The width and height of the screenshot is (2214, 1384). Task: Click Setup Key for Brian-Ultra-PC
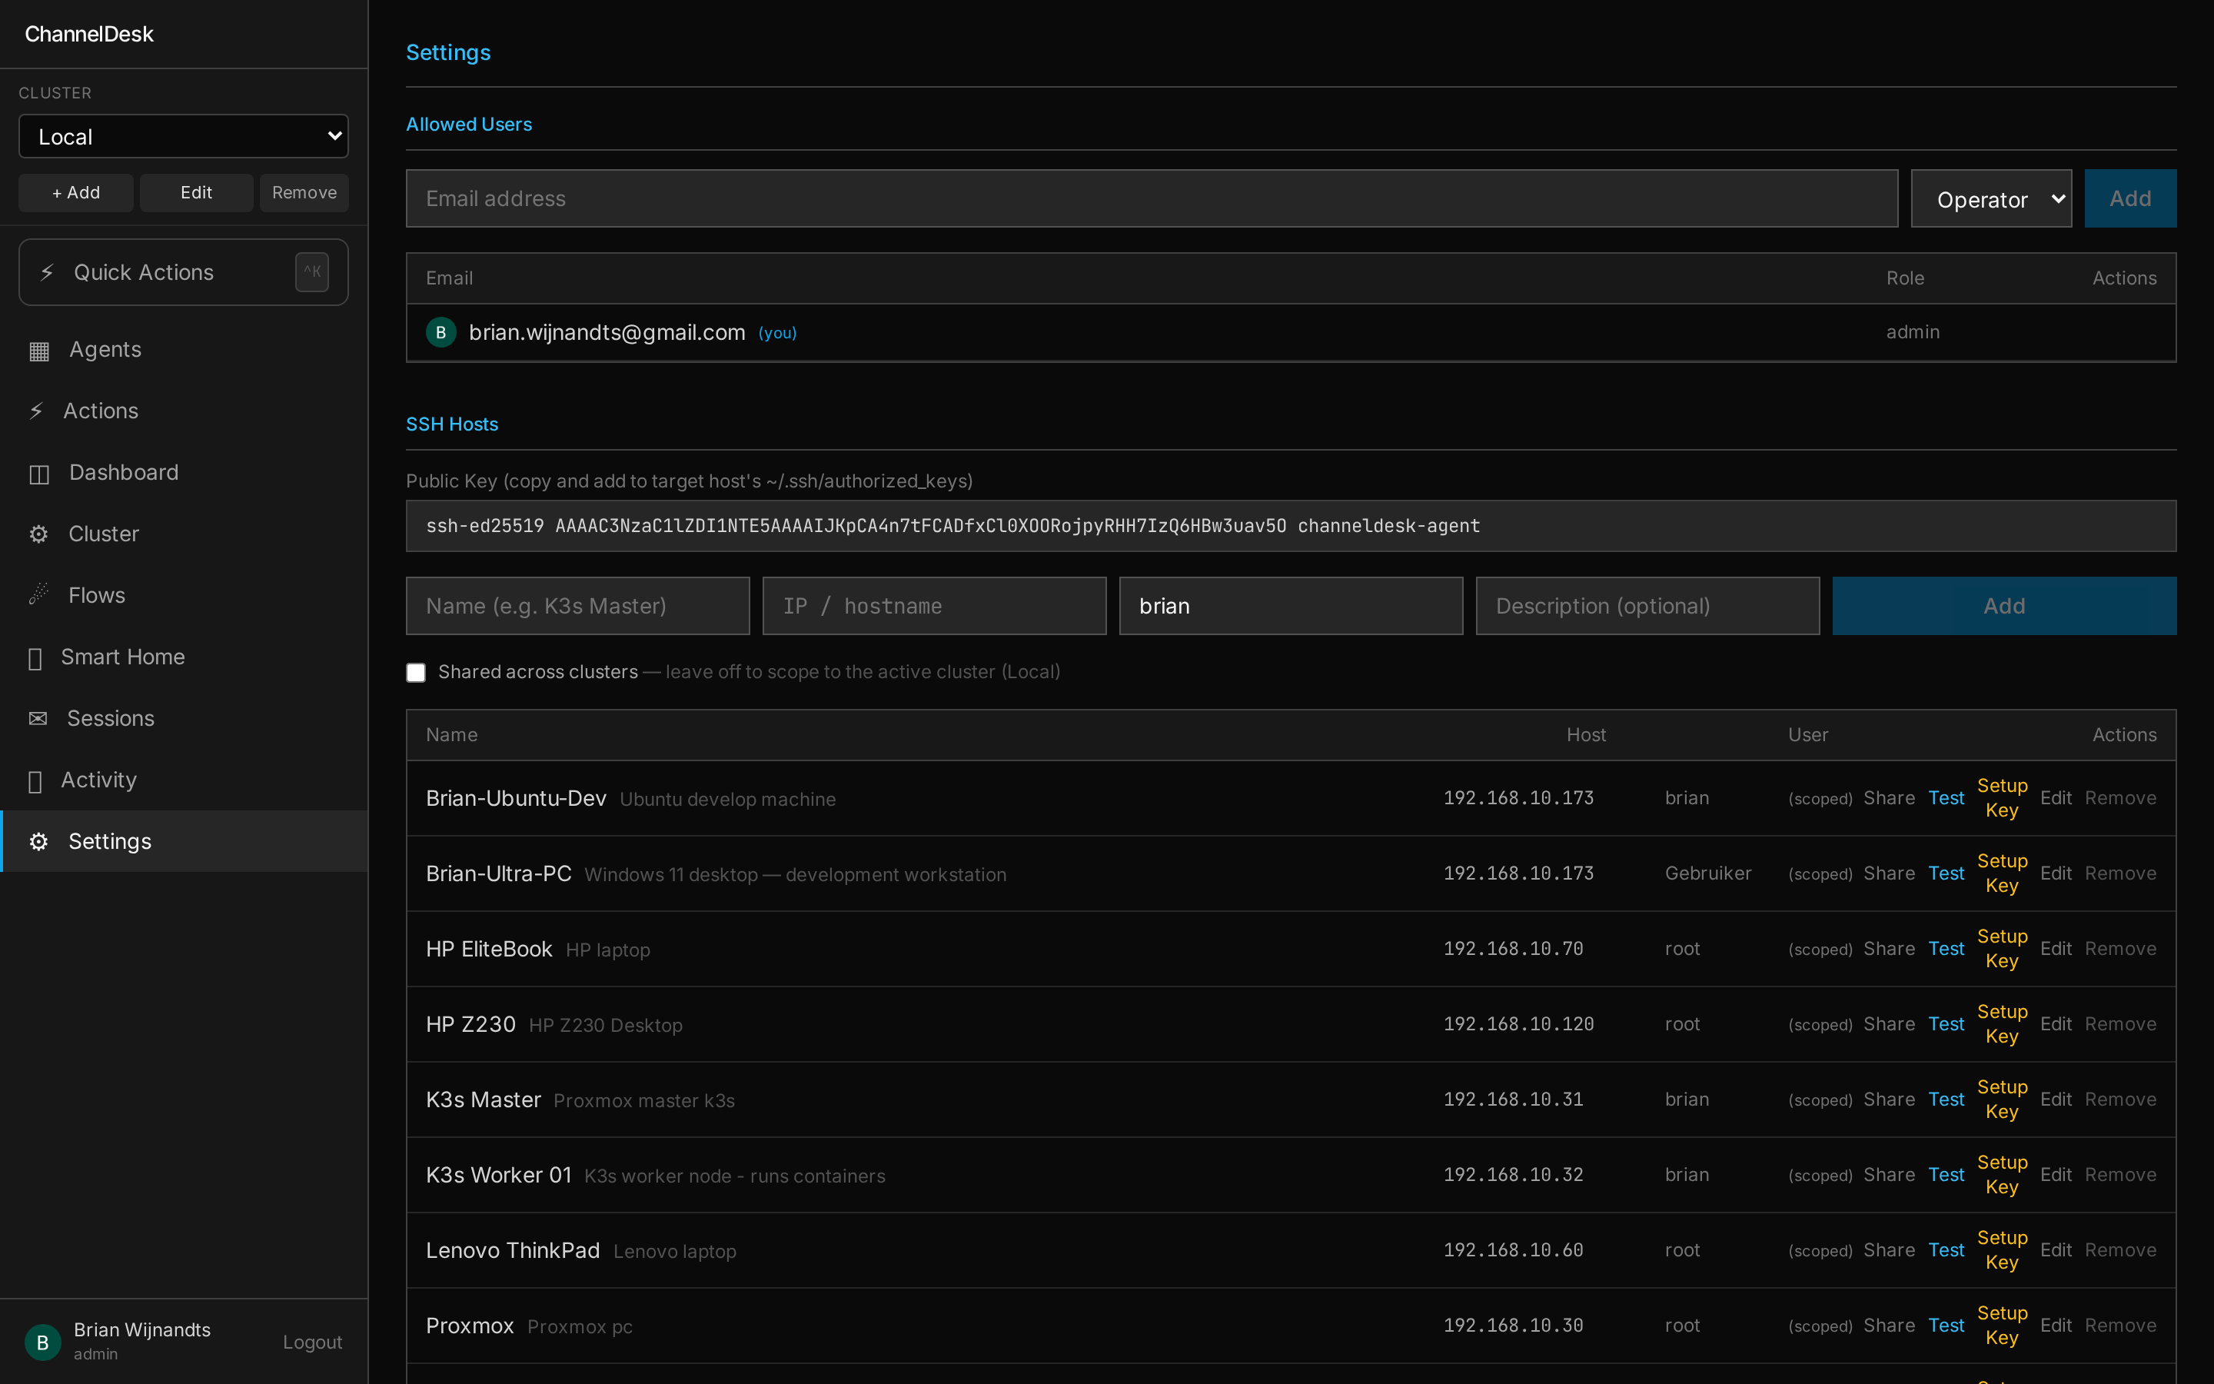point(2002,874)
